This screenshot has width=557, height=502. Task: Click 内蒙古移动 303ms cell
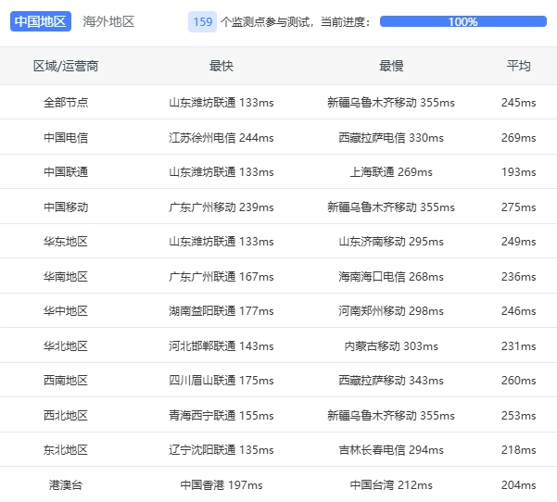[x=391, y=345]
